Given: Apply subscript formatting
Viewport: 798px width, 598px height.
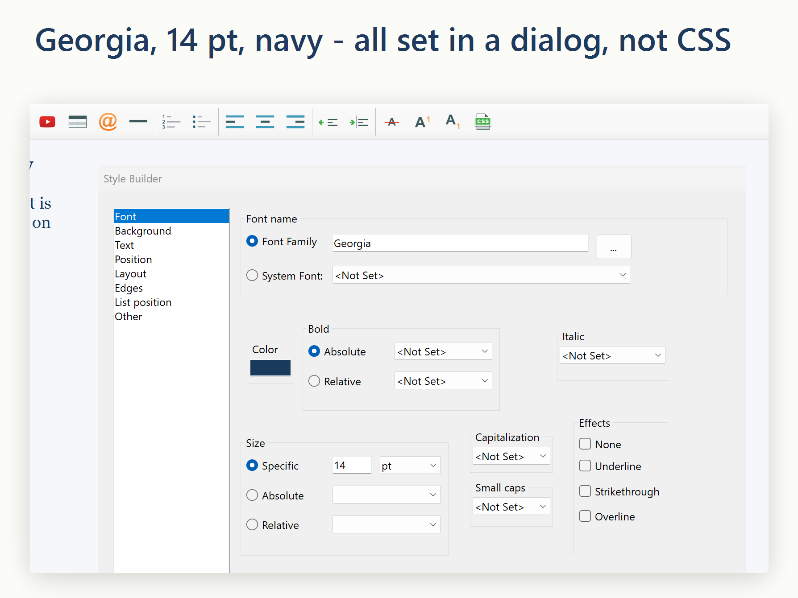Looking at the screenshot, I should point(453,121).
